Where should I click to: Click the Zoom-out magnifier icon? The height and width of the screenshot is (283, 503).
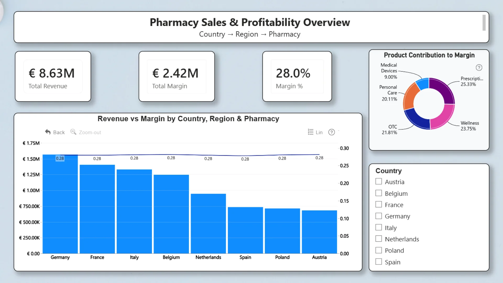73,132
